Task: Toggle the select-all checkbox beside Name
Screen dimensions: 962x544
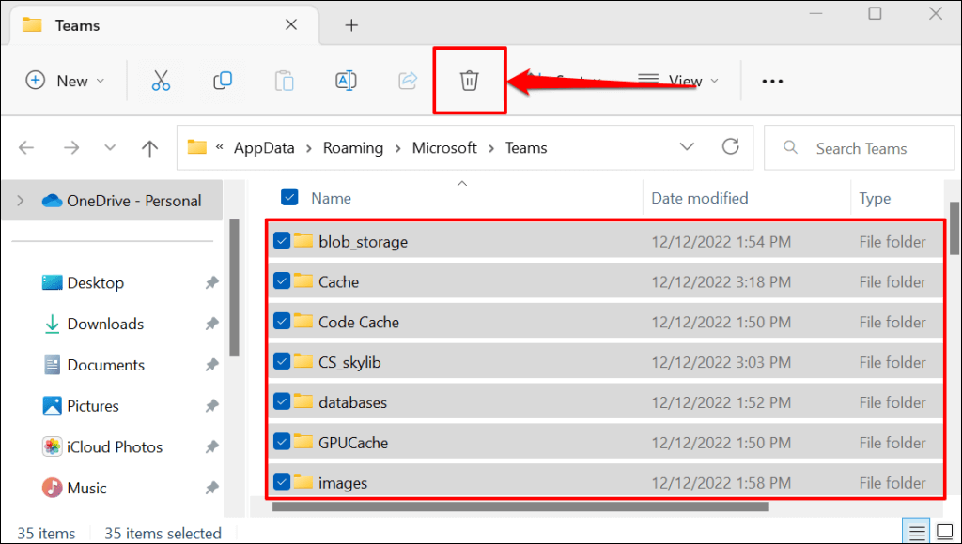Action: (289, 197)
